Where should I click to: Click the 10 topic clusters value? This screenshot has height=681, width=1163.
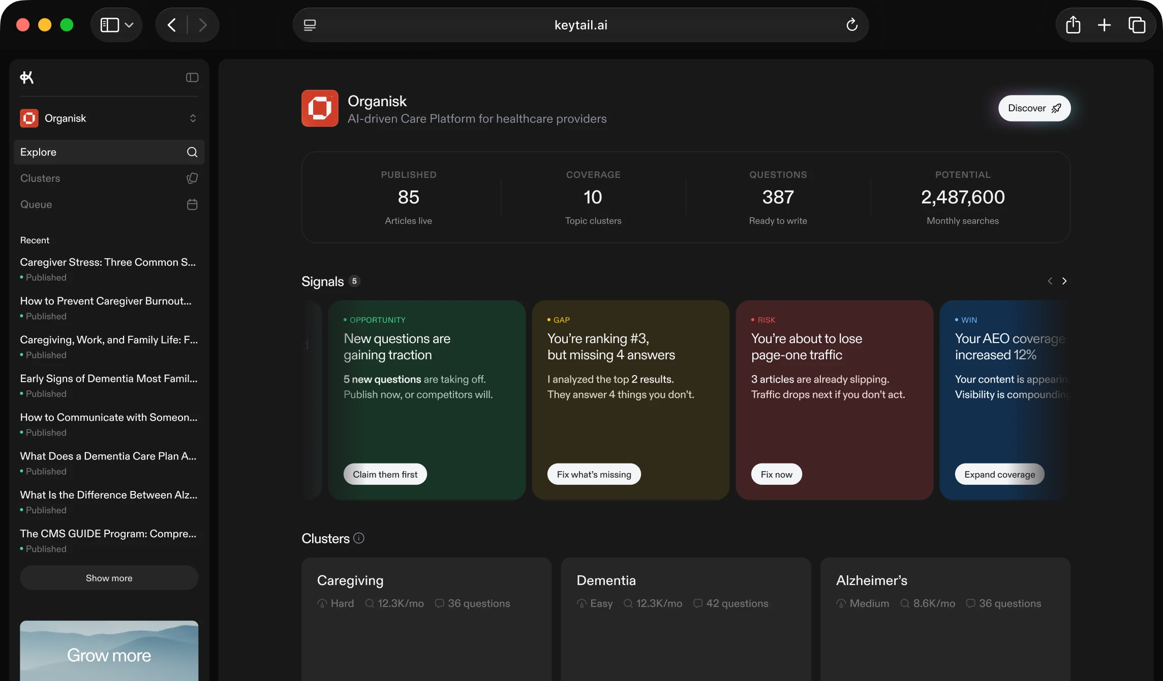click(593, 197)
